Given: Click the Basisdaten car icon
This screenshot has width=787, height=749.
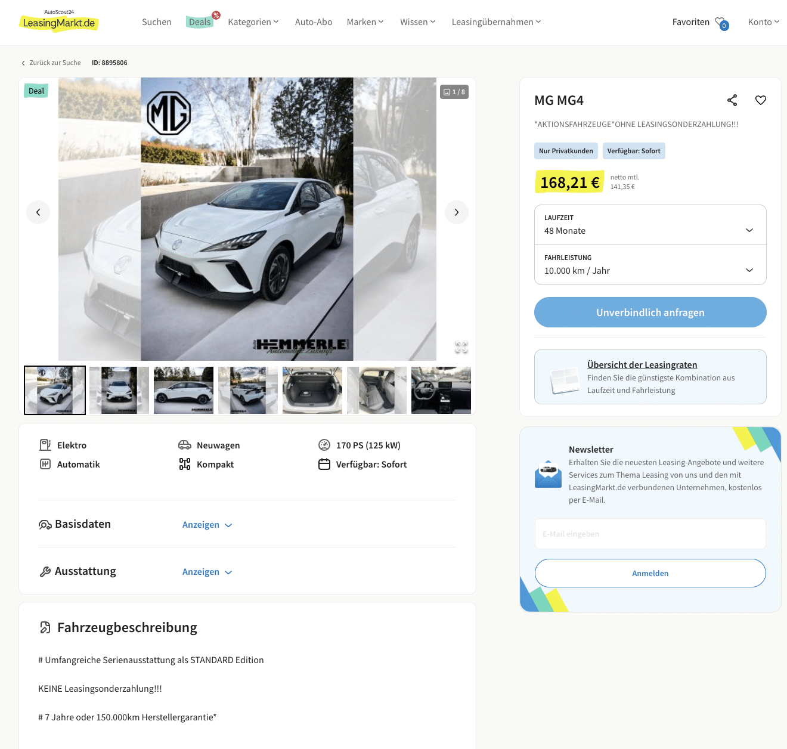Looking at the screenshot, I should (x=45, y=525).
